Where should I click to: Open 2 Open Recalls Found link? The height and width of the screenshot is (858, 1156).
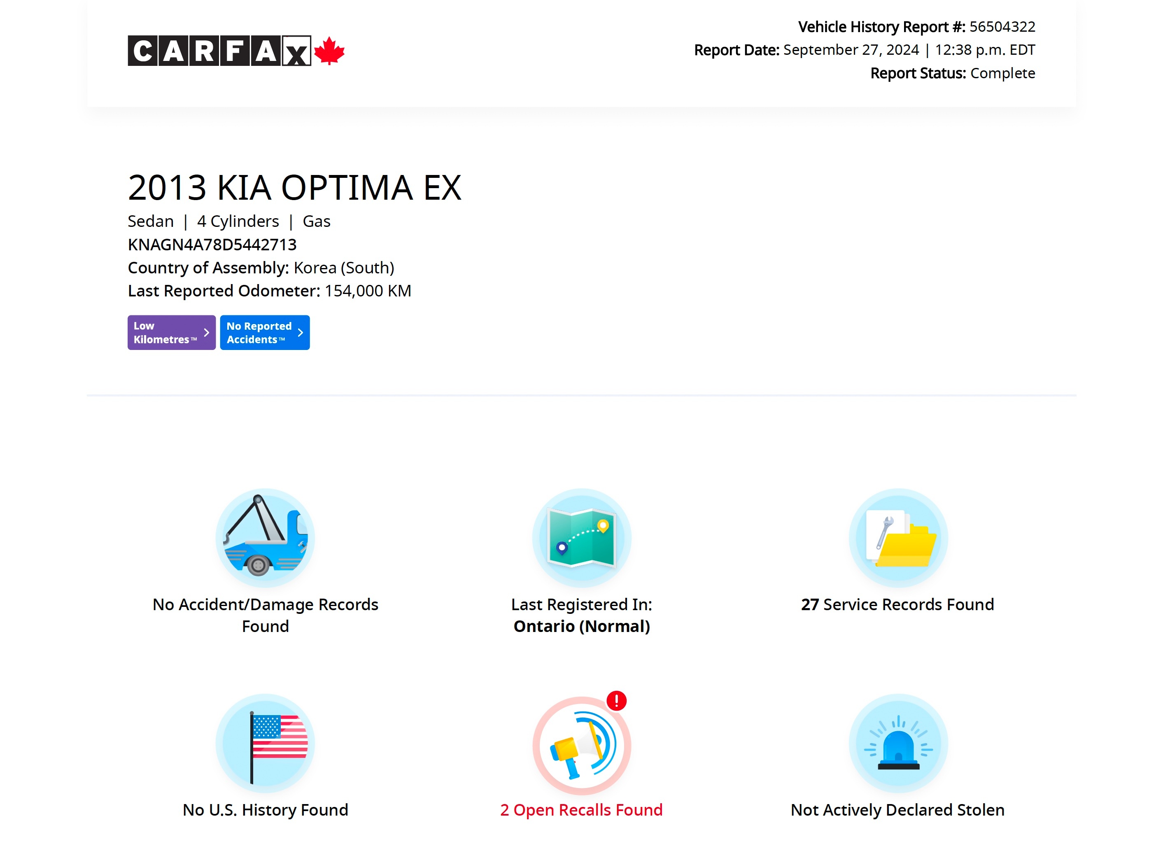(582, 810)
